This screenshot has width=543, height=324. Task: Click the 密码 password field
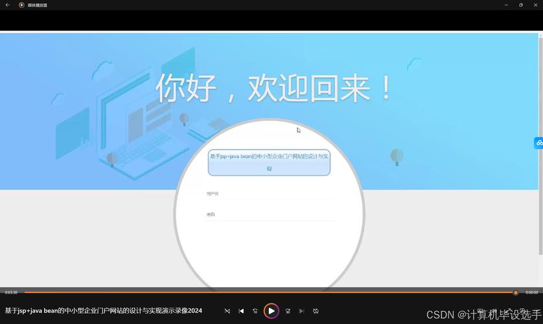coord(270,214)
